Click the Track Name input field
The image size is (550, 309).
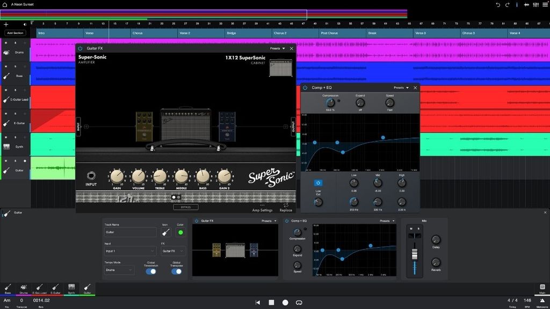click(130, 232)
